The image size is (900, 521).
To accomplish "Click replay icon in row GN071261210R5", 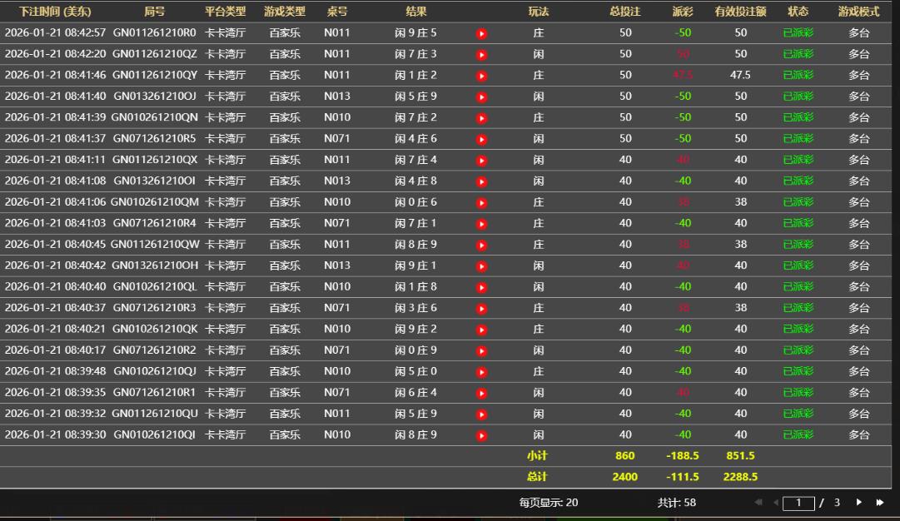I will 481,139.
